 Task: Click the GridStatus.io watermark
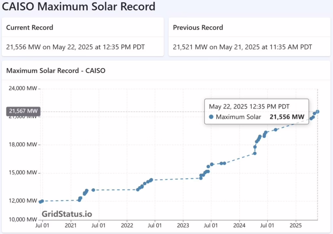point(67,214)
